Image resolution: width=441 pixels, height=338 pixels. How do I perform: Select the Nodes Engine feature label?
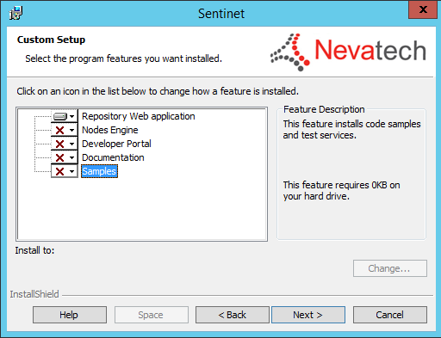[x=110, y=130]
